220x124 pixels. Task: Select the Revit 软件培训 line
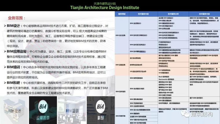[164, 77]
